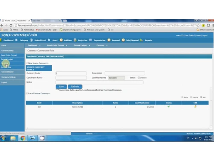Click the Sale/Disposal clock icon

123,40
